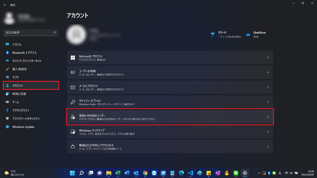The image size is (317, 178).
Task: Show hidden tray icons chevron
Action: [259, 173]
